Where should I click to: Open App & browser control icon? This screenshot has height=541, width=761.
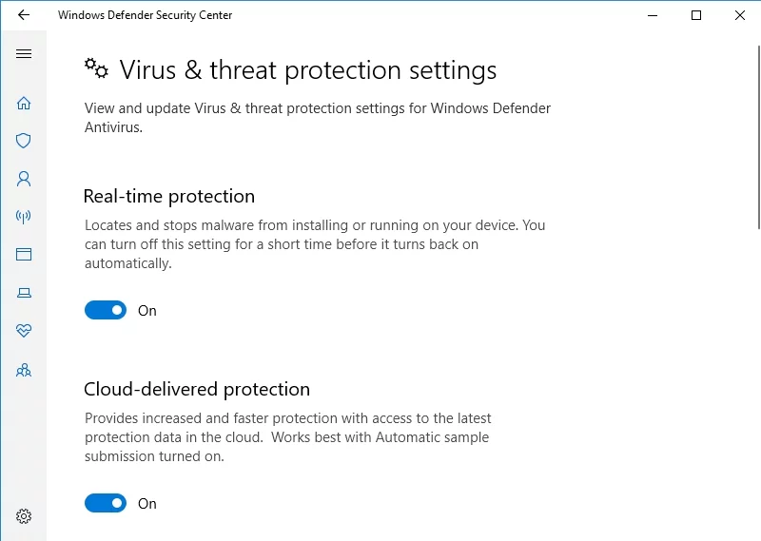coord(24,255)
